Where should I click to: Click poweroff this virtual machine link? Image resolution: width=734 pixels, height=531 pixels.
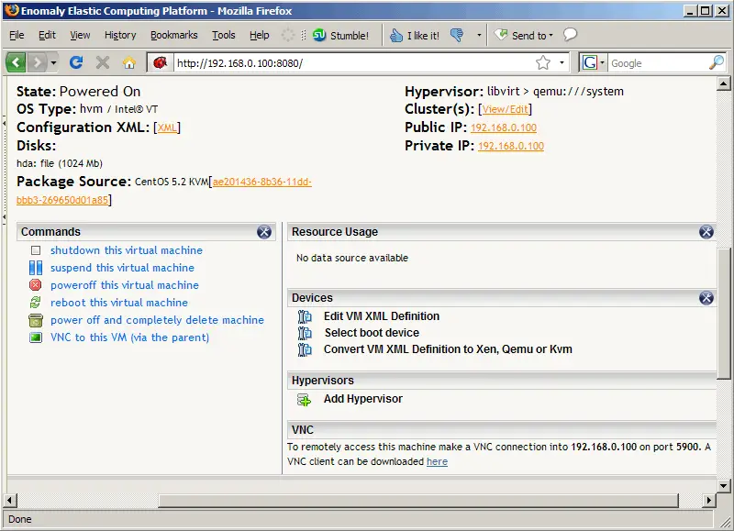pyautogui.click(x=125, y=285)
